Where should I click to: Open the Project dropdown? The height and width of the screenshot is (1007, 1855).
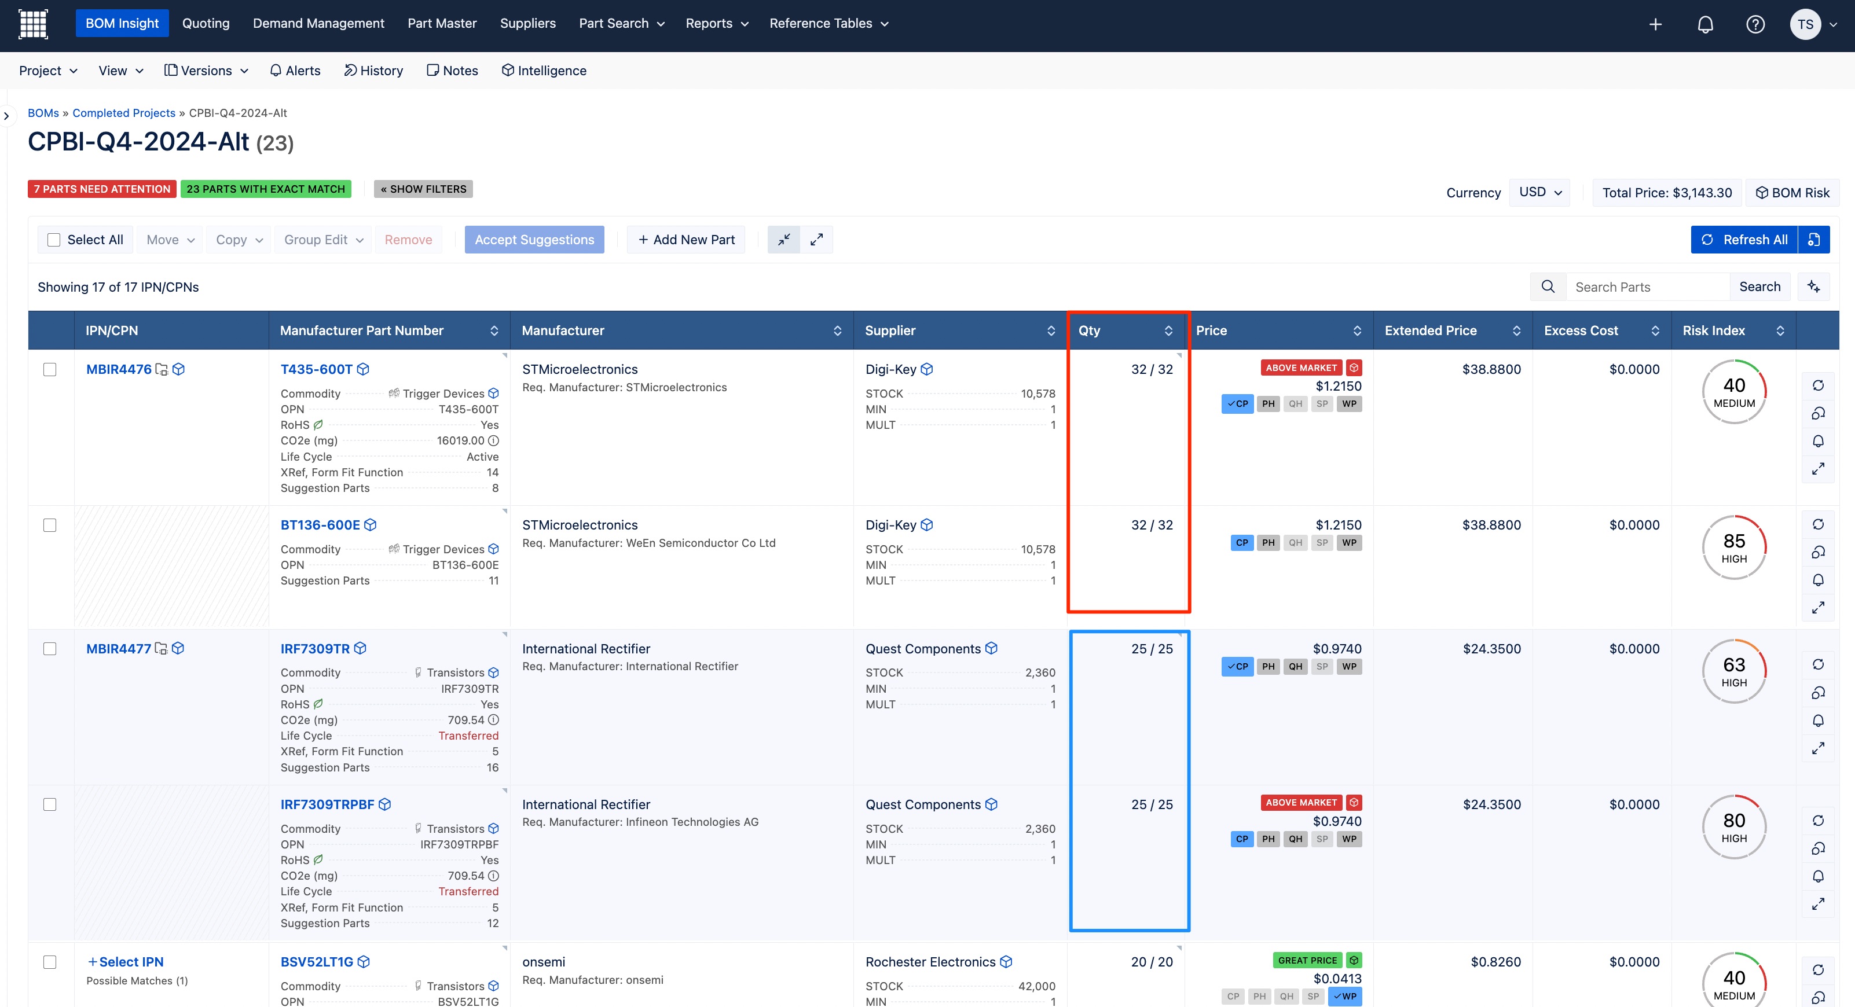point(47,71)
